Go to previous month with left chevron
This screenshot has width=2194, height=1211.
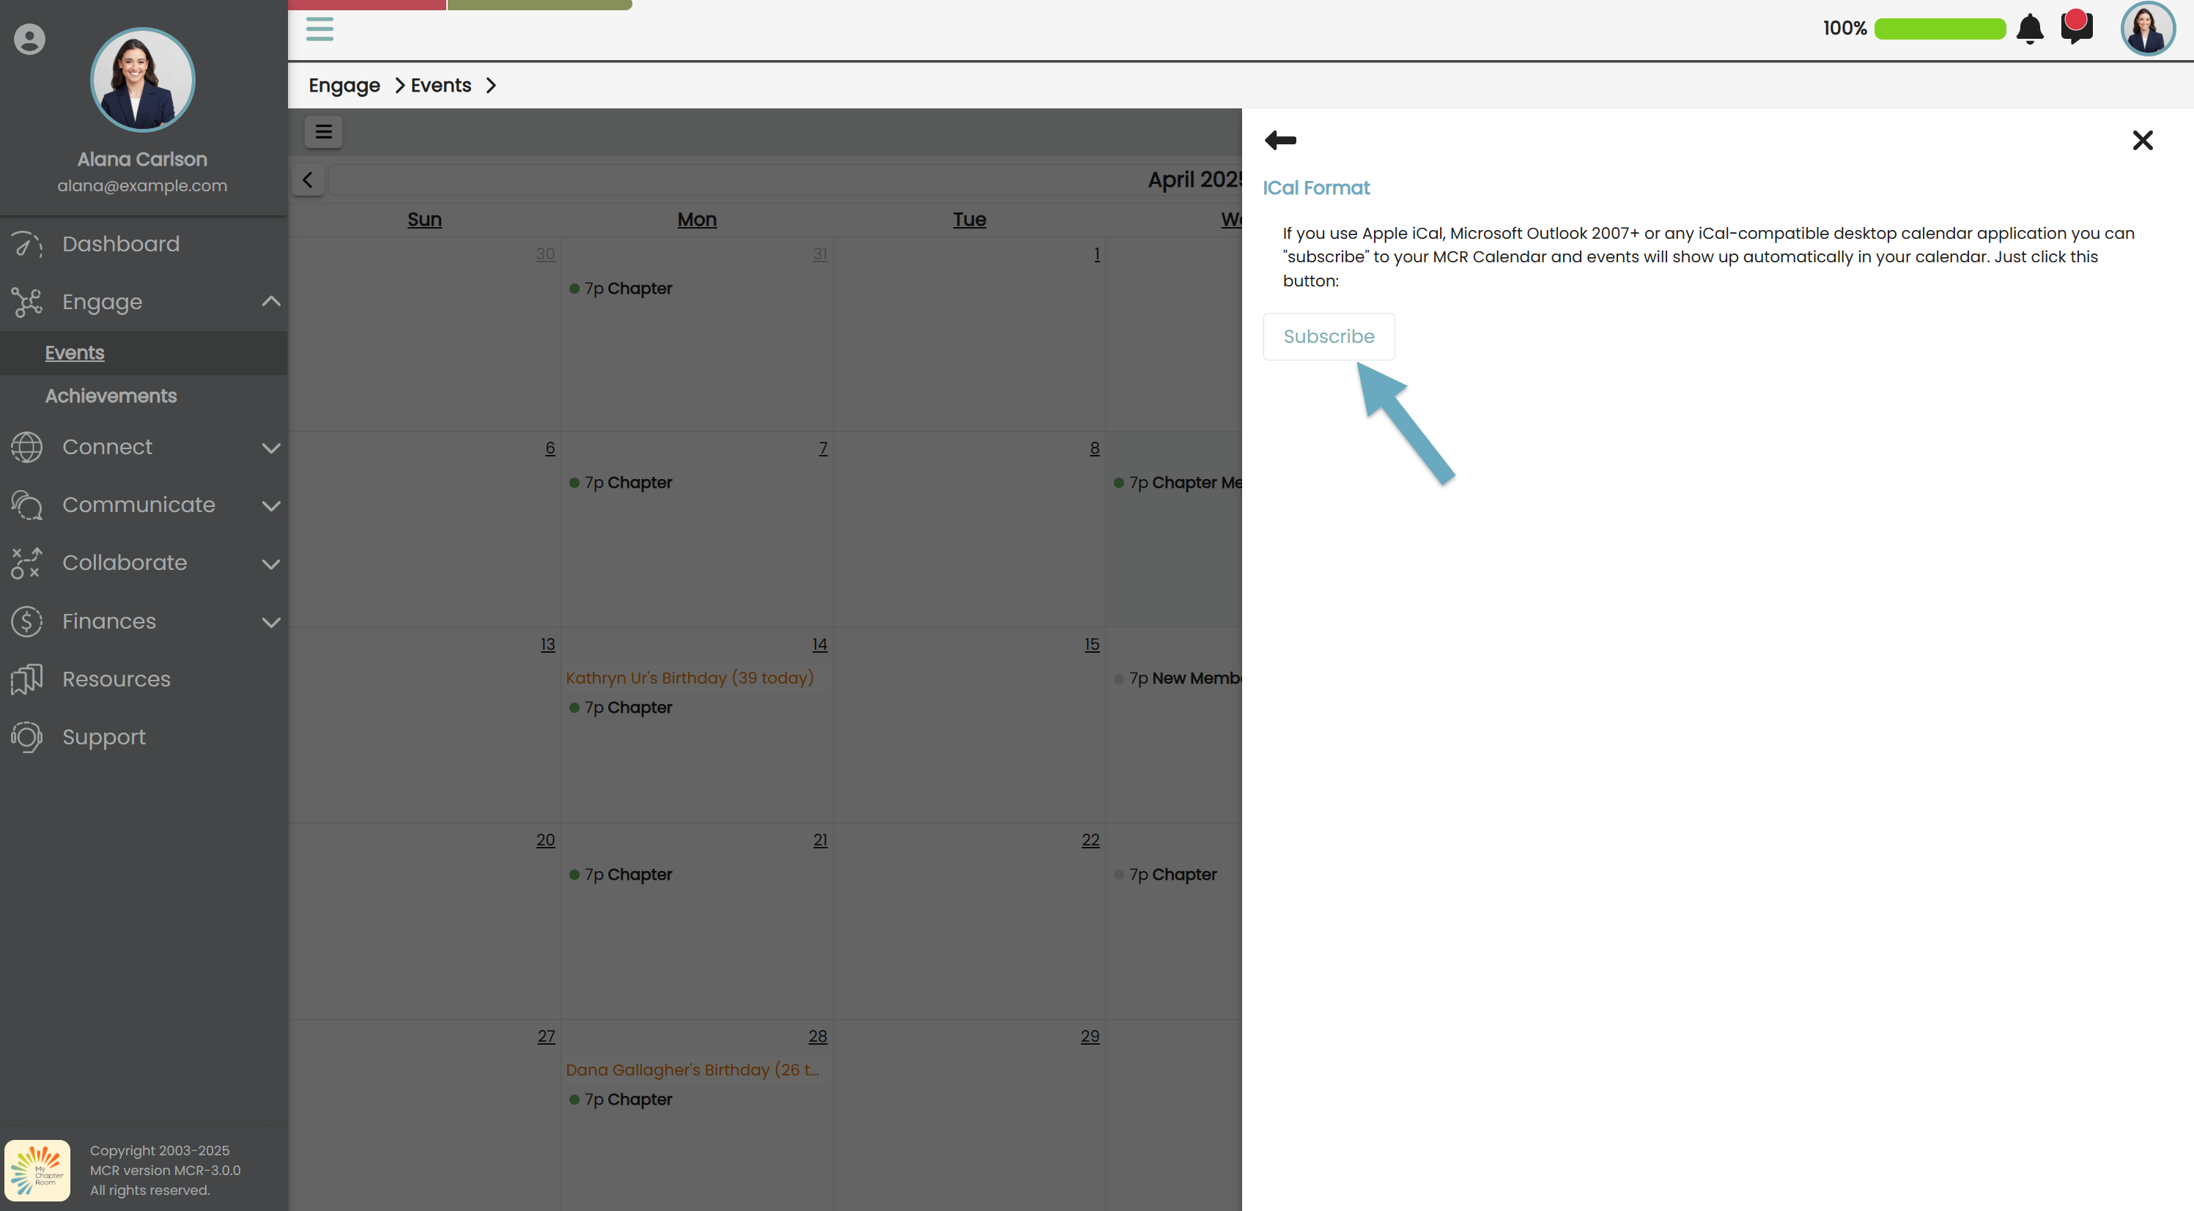[308, 179]
